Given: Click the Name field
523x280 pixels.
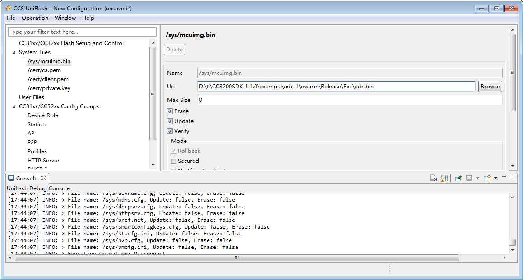Looking at the screenshot, I should (350, 73).
